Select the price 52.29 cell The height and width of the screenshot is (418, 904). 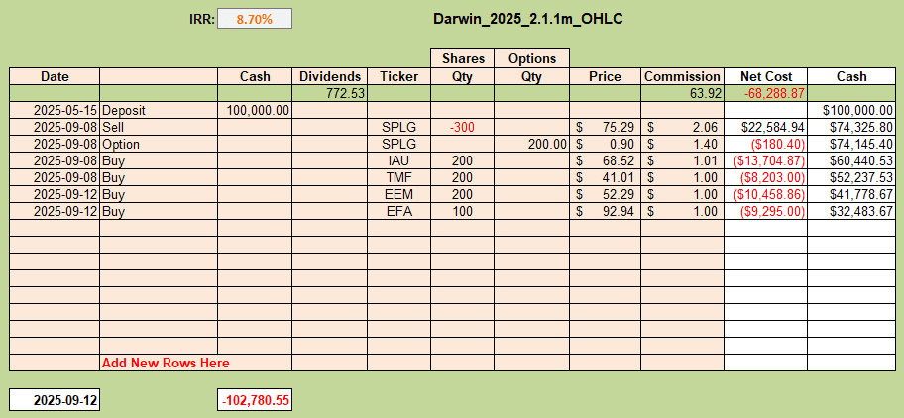(x=606, y=194)
